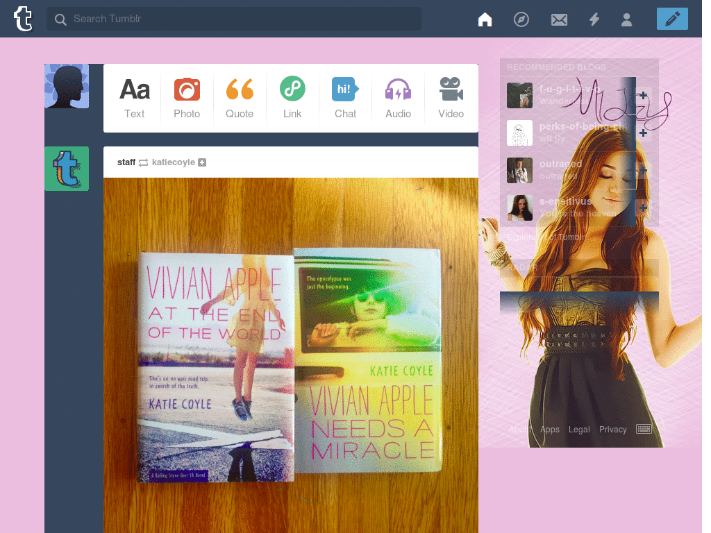
Task: Go to the Home dashboard icon
Action: 485,19
